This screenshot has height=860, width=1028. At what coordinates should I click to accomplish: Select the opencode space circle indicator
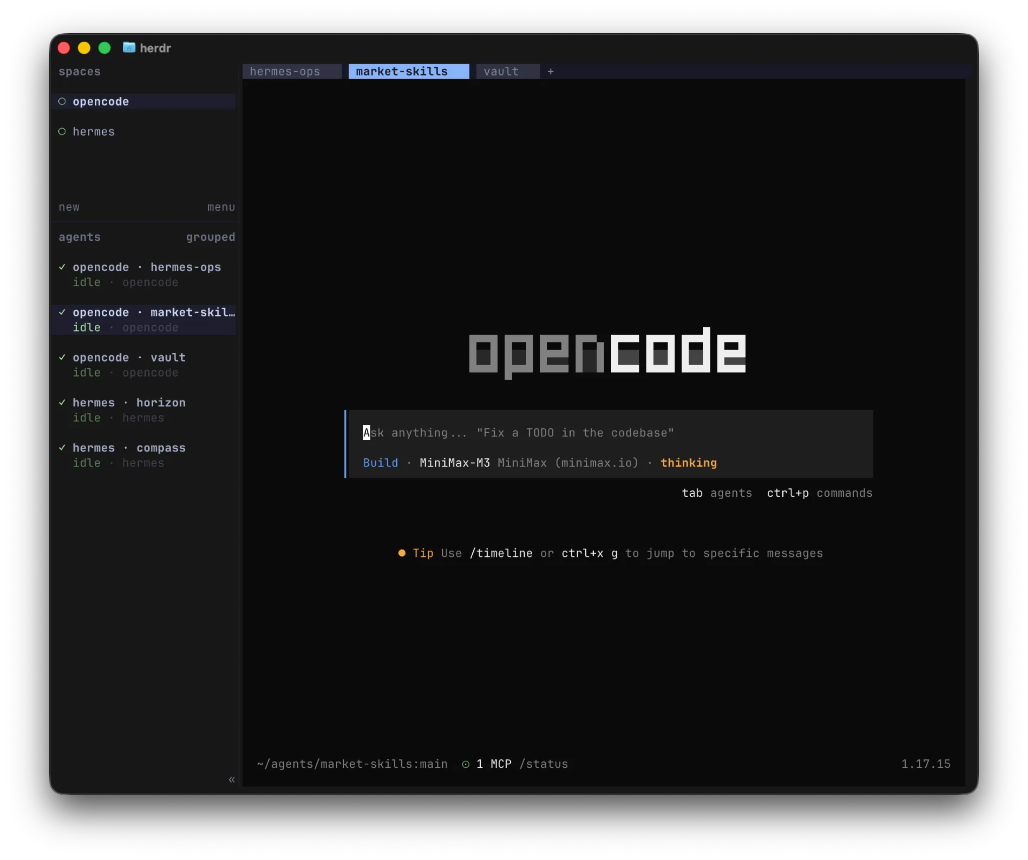62,101
